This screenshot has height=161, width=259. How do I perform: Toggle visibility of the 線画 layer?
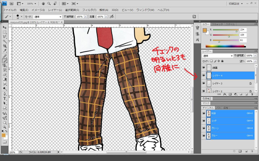[x=204, y=68]
